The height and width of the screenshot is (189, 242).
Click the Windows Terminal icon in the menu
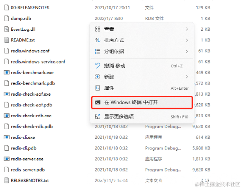point(97,102)
